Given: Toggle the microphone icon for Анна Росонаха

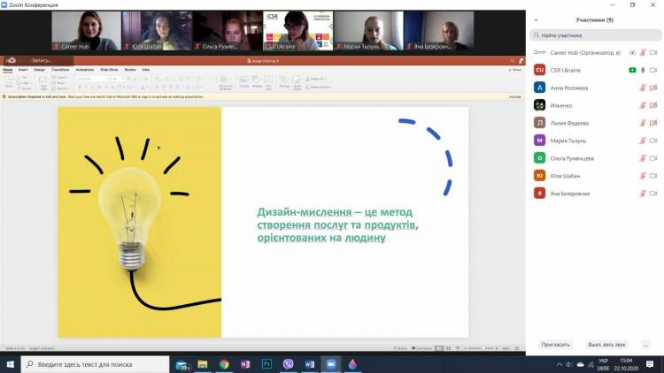Looking at the screenshot, I should (x=642, y=88).
